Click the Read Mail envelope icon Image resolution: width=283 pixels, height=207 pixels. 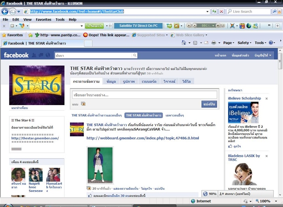pyautogui.click(x=206, y=43)
